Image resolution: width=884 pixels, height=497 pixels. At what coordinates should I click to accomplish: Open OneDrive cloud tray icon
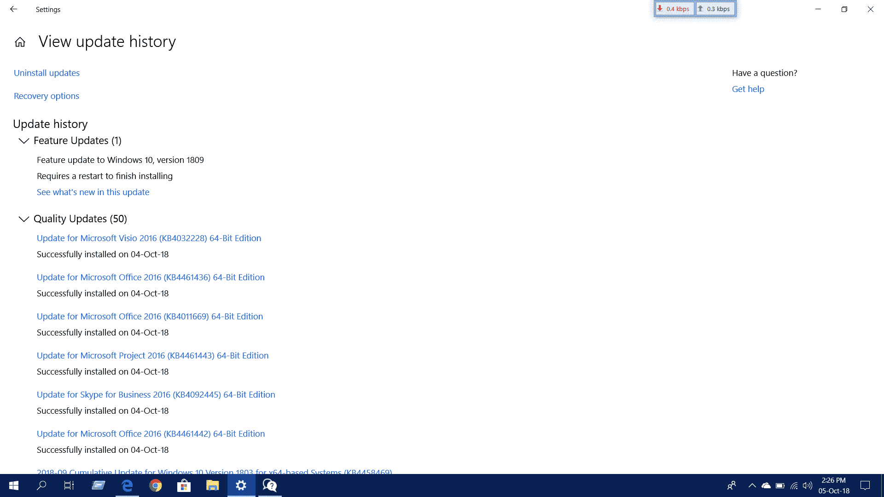(766, 485)
